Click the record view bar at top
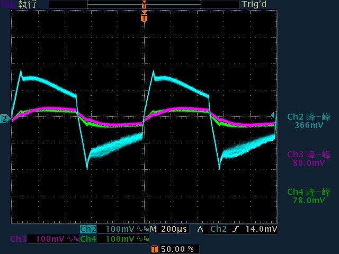Viewport: 339px width, 254px height. [144, 4]
